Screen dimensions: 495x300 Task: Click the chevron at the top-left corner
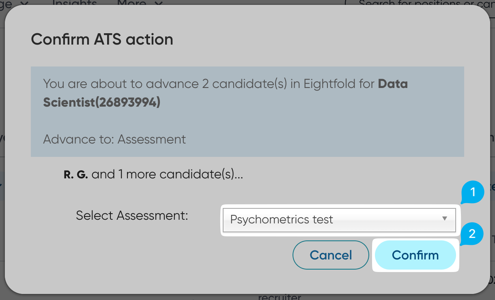point(24,4)
